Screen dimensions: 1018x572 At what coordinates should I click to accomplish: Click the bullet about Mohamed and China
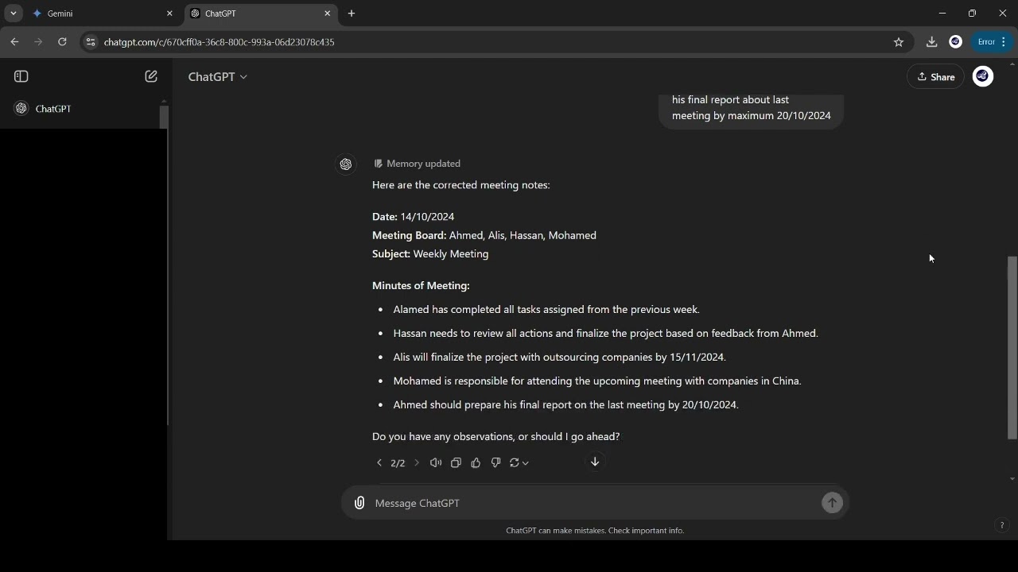597,381
